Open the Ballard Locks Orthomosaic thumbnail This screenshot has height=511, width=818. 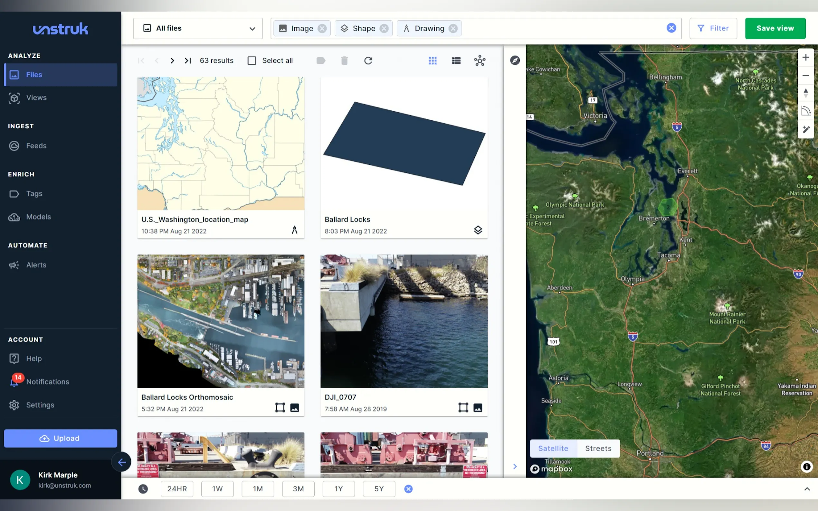[x=221, y=321]
